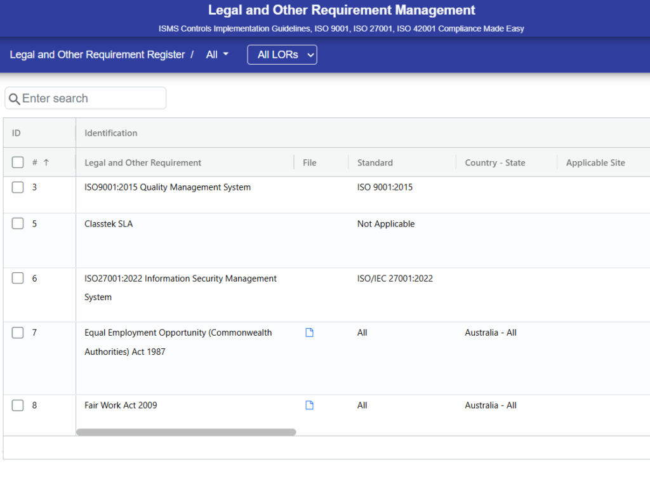Click the Country - State column header
Viewport: 650px width, 481px height.
click(x=494, y=162)
